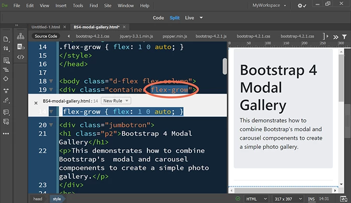This screenshot has width=351, height=203.
Task: Click the wand formatting tool icon
Action: coord(6,100)
